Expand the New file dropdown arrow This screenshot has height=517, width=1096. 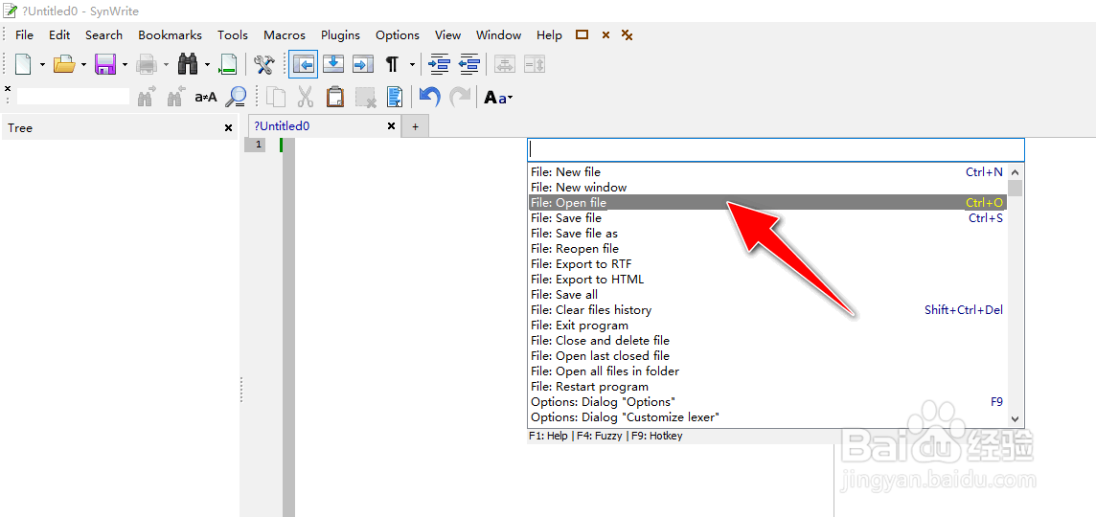coord(42,65)
